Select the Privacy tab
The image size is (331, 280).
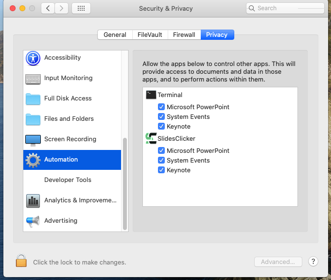217,34
